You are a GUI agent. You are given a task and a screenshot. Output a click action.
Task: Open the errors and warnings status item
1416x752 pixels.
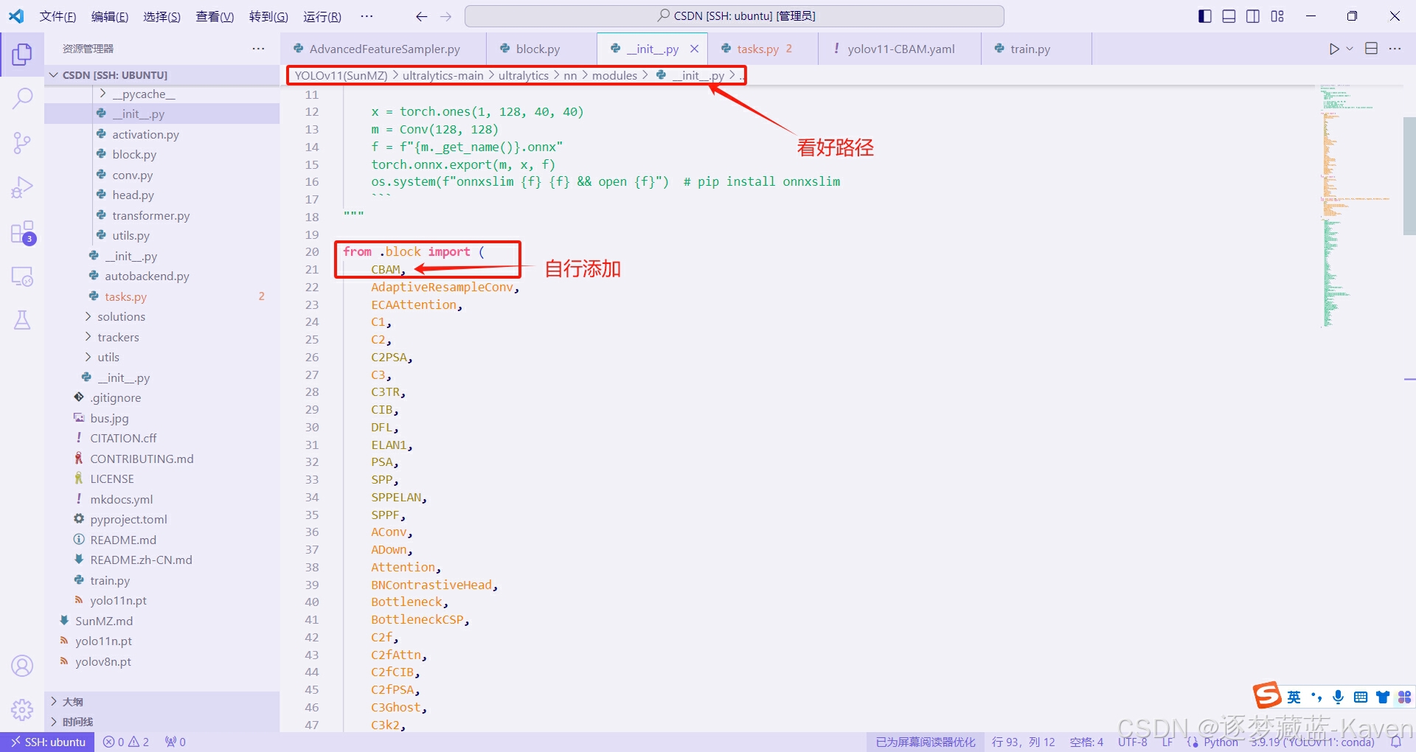(126, 742)
